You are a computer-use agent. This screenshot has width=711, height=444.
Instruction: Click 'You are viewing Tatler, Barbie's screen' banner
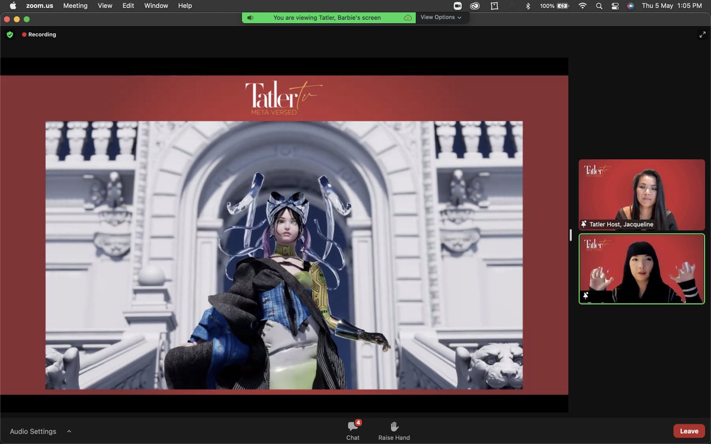pos(327,18)
